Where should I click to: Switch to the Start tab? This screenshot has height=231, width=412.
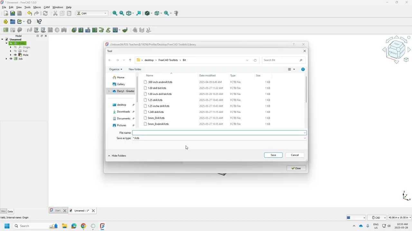point(58,210)
